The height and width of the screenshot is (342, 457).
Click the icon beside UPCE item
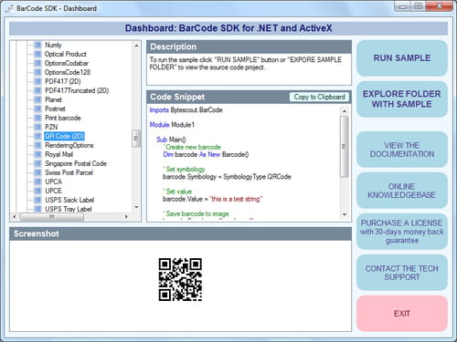37,191
